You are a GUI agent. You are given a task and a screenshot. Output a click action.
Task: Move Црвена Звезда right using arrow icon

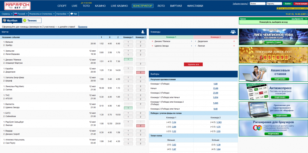(x=192, y=46)
